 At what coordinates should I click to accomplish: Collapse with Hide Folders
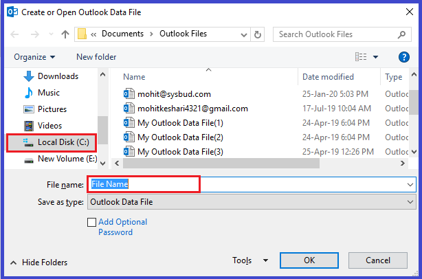coord(39,263)
